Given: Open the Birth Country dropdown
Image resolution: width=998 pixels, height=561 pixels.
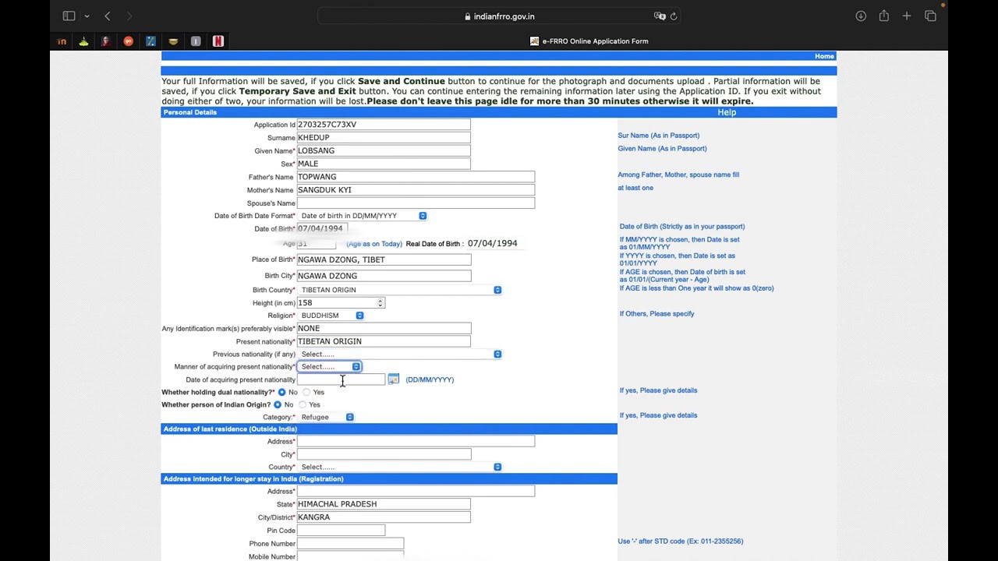Looking at the screenshot, I should [x=399, y=290].
